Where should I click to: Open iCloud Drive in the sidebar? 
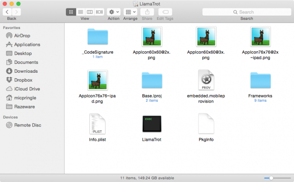[x=23, y=89]
